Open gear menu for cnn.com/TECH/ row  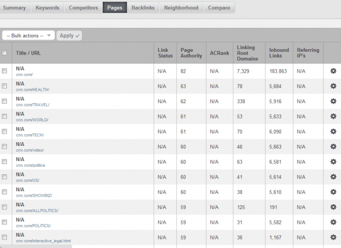[x=333, y=131]
